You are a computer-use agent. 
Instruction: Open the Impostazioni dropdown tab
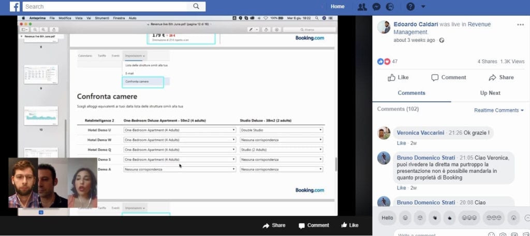click(135, 56)
